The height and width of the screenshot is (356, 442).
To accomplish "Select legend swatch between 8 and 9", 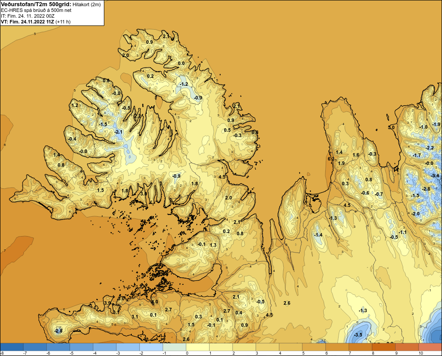I will (x=384, y=347).
